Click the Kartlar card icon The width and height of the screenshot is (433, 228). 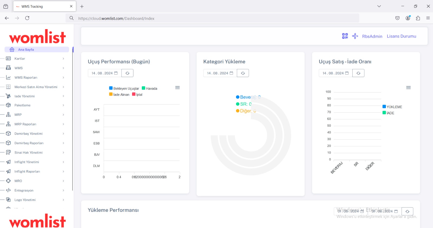8,58
